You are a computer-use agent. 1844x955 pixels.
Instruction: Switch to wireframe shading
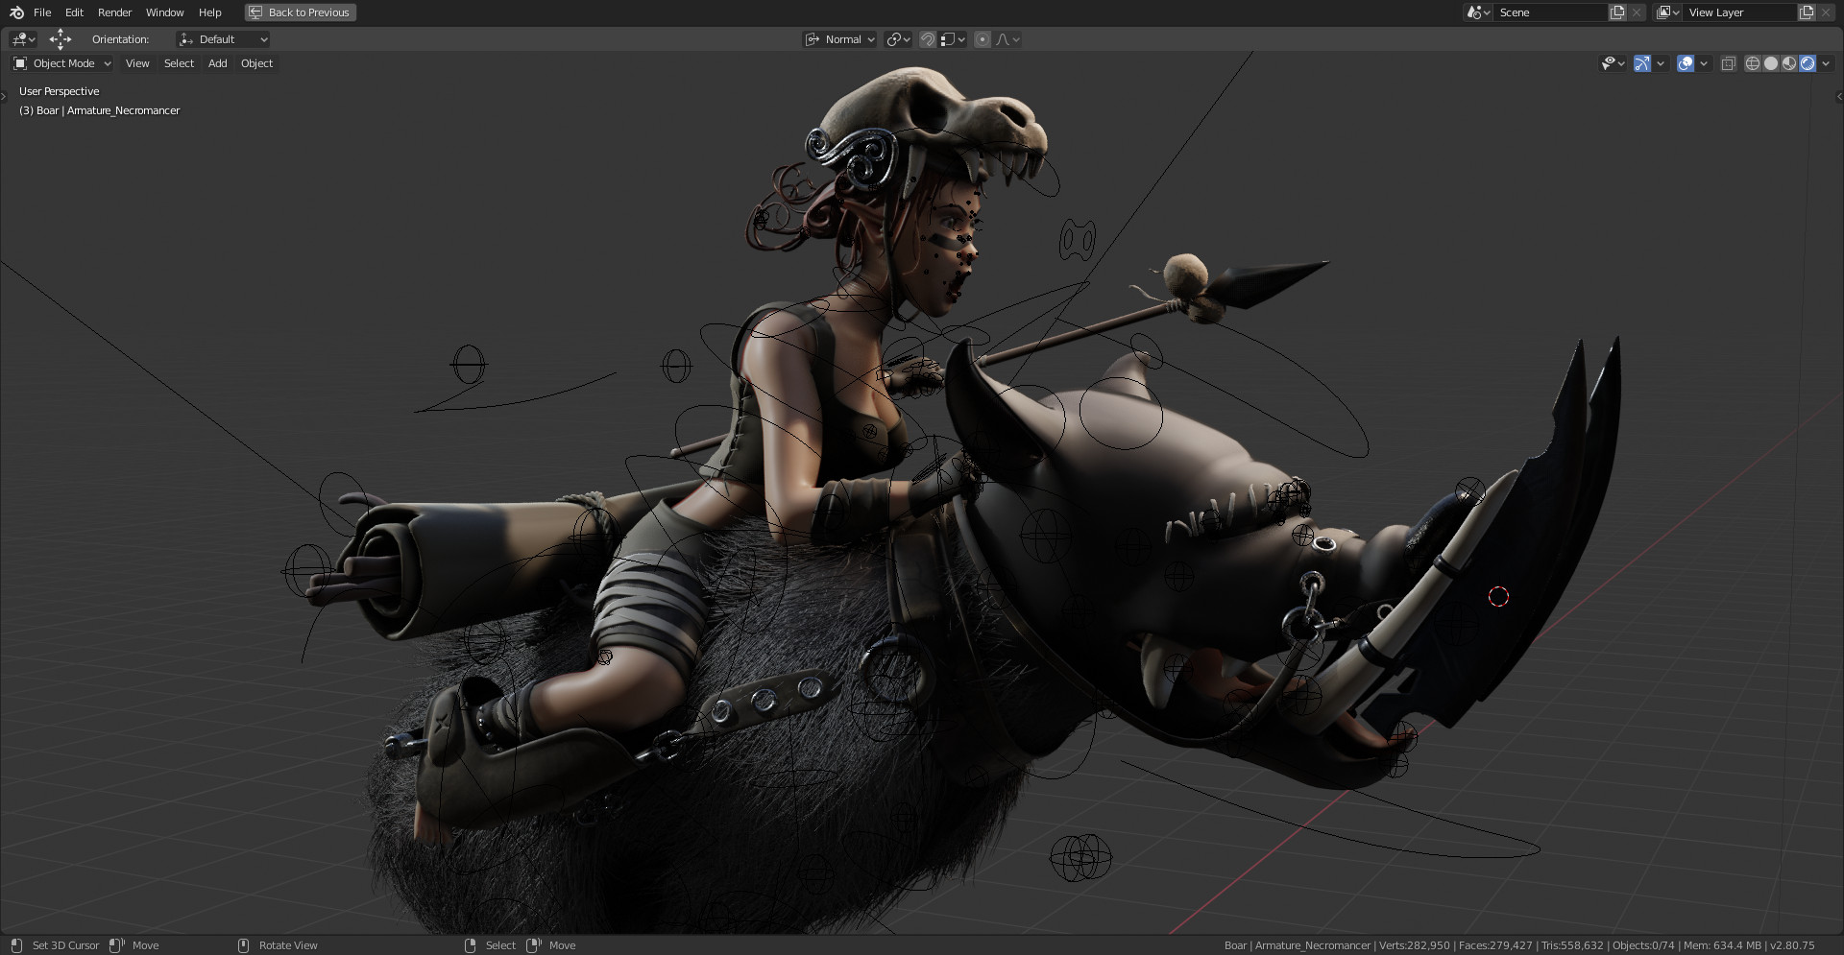(x=1753, y=63)
